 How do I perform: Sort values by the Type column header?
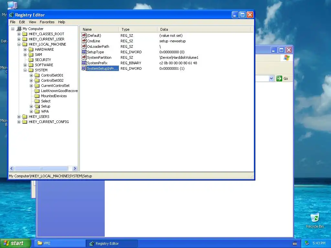138,29
